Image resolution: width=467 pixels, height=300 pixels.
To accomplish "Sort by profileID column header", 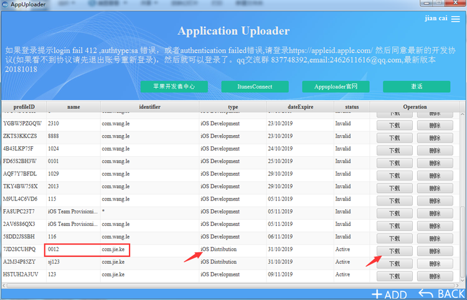I will pyautogui.click(x=24, y=107).
